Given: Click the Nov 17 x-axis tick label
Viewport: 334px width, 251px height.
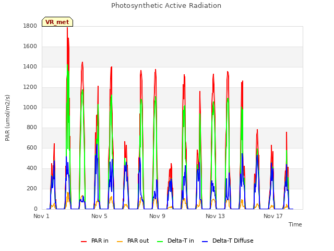Looking at the screenshot, I should pos(273,216).
